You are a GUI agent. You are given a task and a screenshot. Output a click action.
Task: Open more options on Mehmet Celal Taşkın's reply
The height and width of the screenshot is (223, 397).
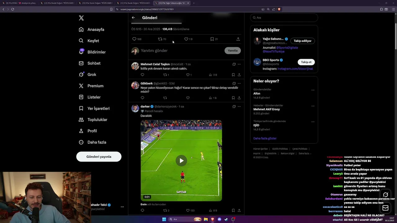[239, 64]
